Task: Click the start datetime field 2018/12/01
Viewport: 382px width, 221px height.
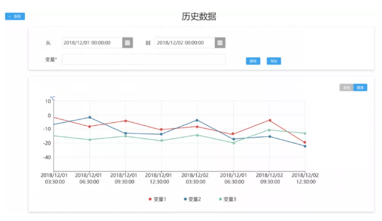Action: 92,43
